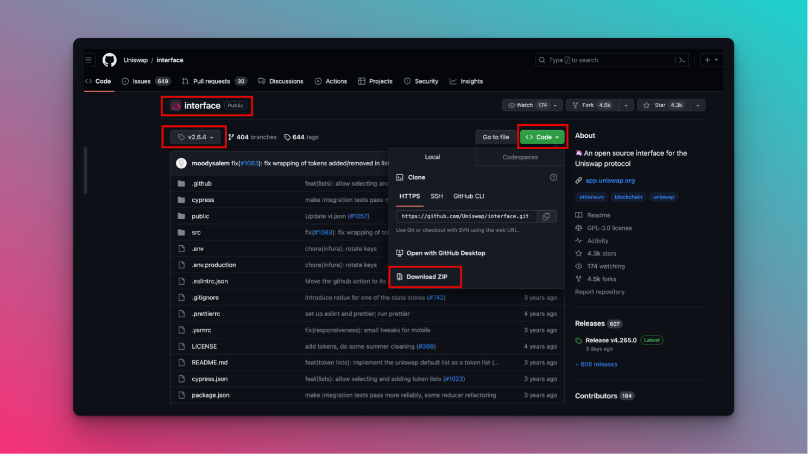Open the cypress folder
Viewport: 808px width, 454px height.
203,200
